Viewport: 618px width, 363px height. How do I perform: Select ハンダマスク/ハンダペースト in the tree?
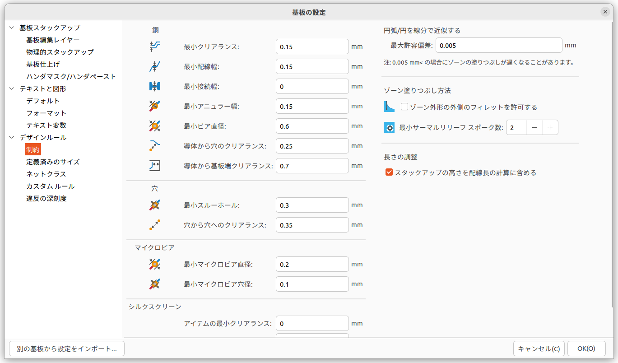coord(71,76)
